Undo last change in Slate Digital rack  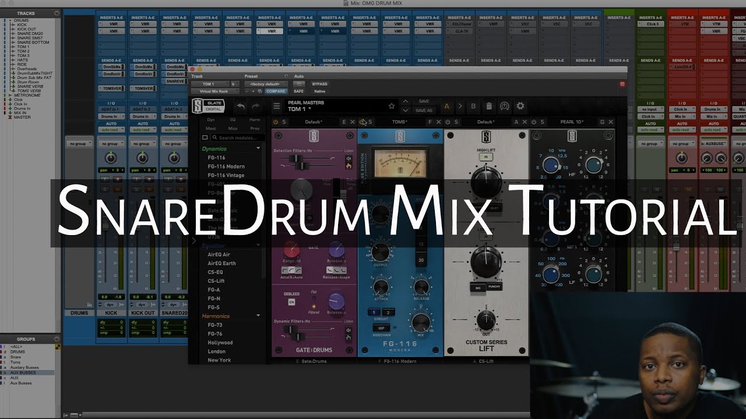click(x=241, y=106)
